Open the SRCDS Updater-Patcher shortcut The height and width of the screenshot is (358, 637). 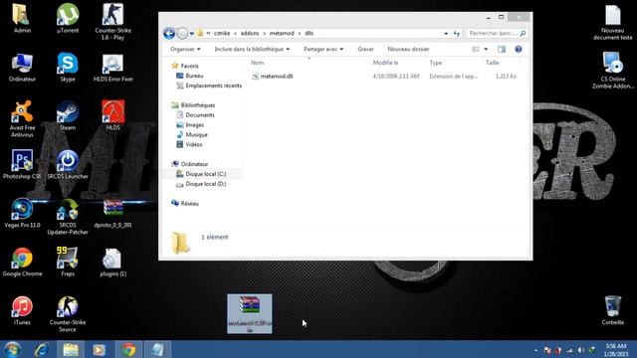[x=68, y=217]
